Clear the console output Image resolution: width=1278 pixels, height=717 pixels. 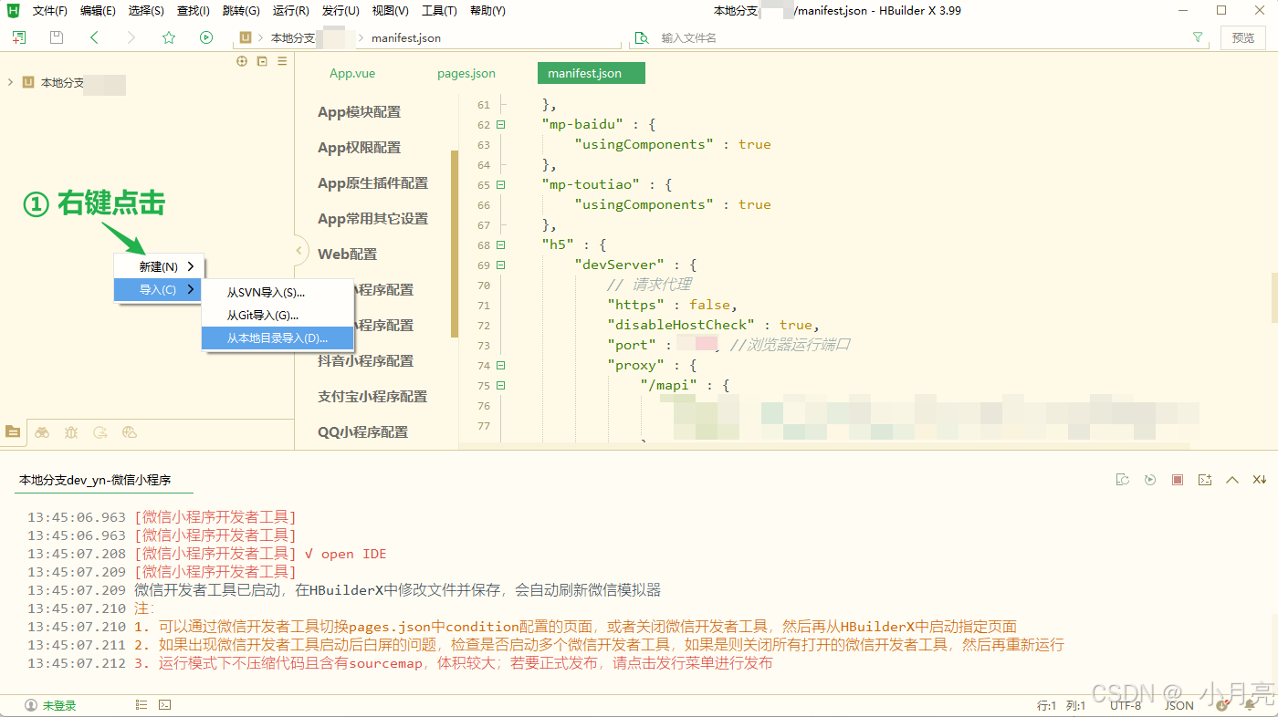[x=1122, y=479]
